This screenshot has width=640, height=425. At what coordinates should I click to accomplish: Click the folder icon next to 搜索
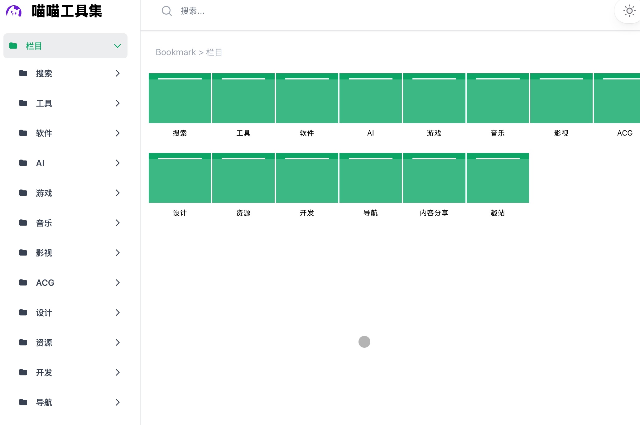tap(23, 73)
